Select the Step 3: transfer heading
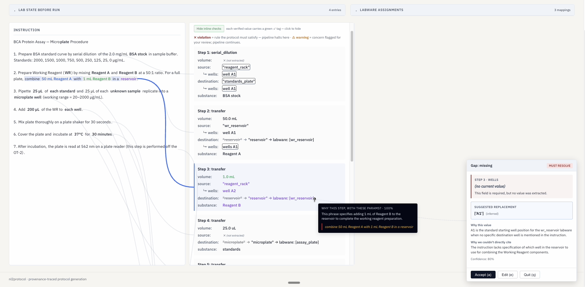The width and height of the screenshot is (585, 287). tap(212, 169)
